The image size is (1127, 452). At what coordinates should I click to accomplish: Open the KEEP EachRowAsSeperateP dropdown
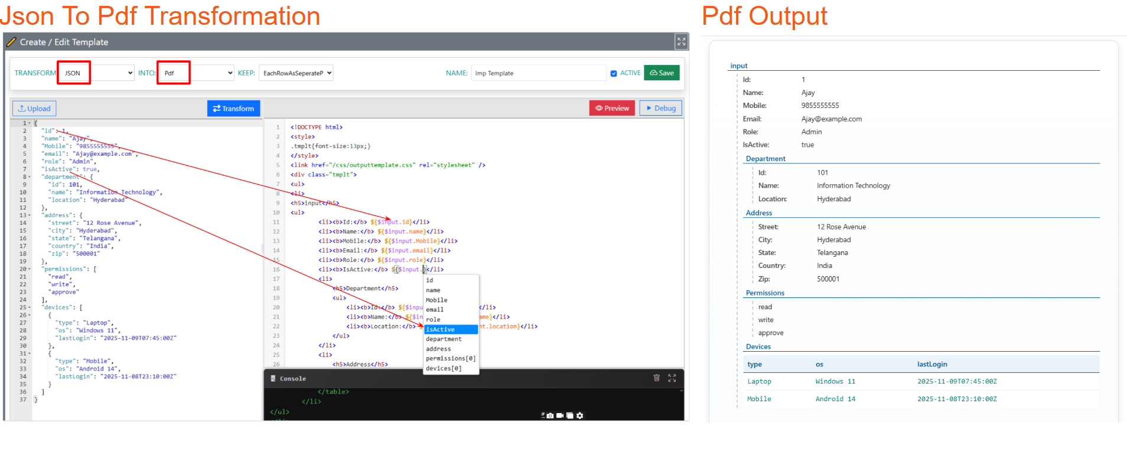click(297, 73)
